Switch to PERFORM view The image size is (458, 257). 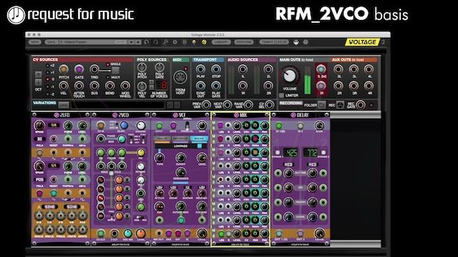click(x=243, y=42)
